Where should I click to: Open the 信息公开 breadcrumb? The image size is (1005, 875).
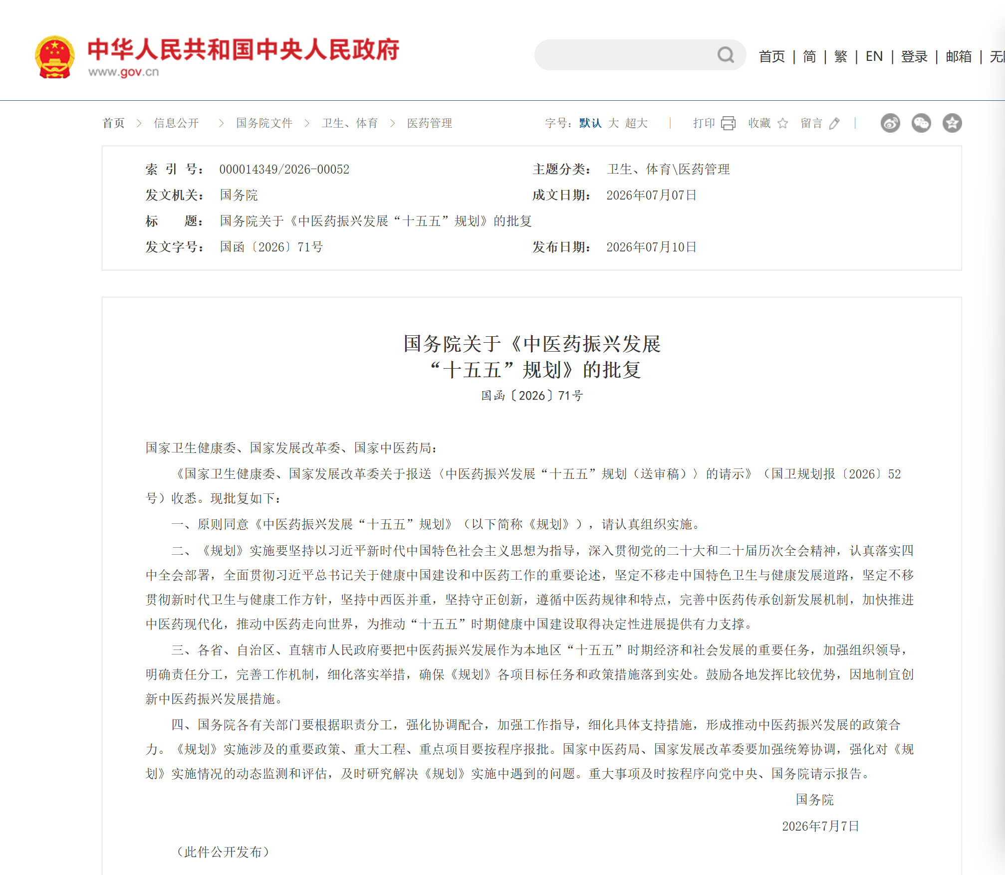(176, 123)
